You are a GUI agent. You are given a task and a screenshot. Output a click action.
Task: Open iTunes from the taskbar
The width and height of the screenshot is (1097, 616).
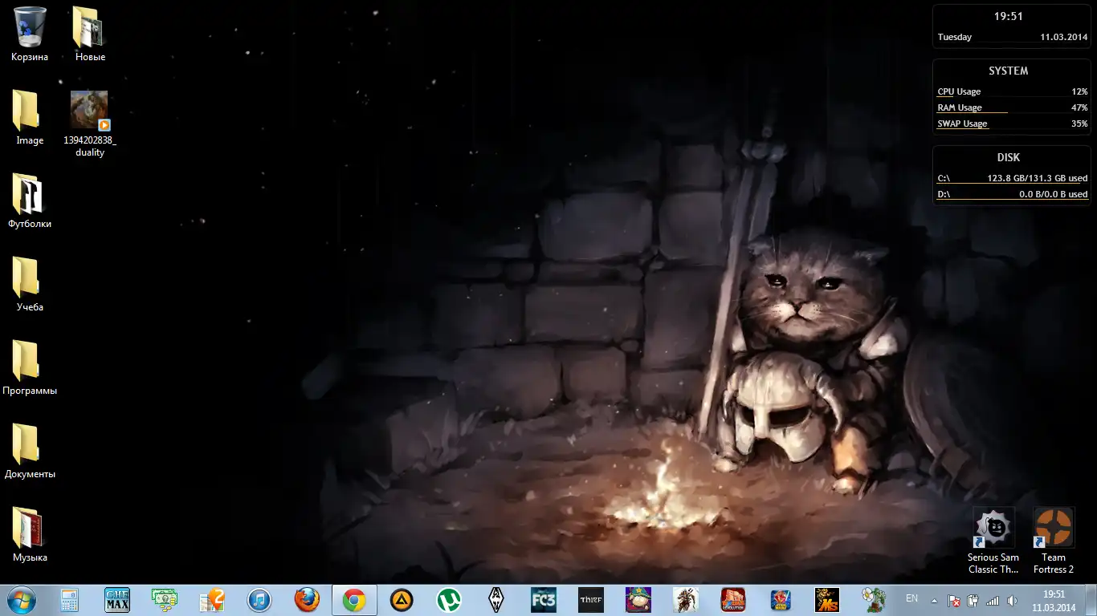(x=259, y=600)
